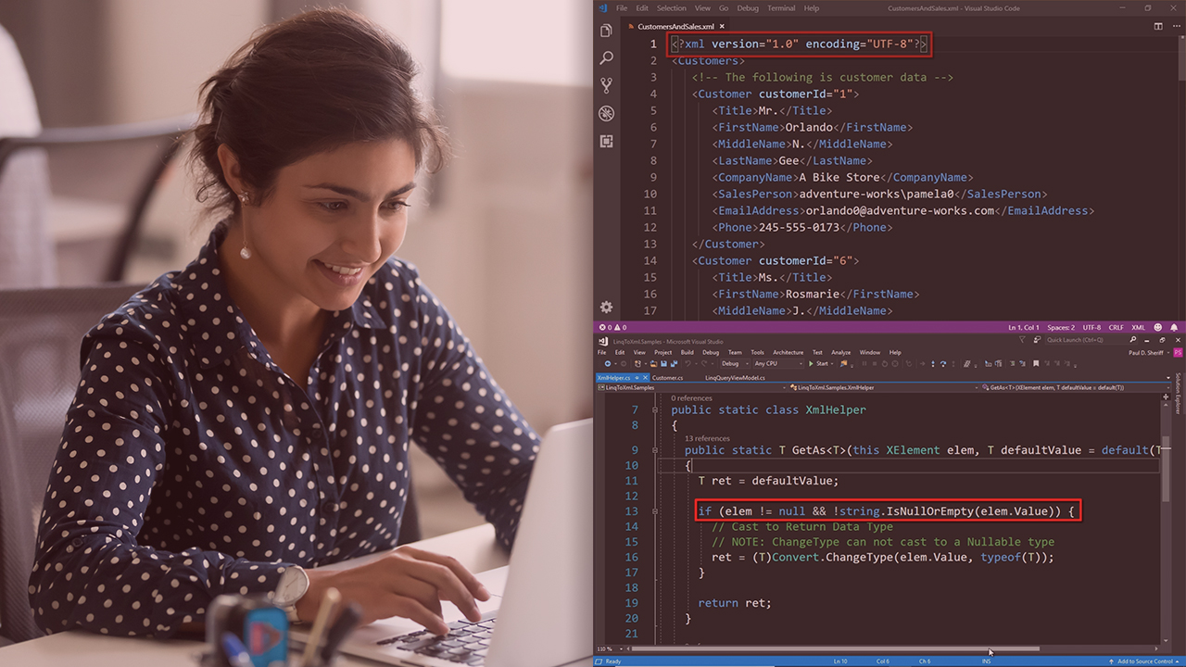Viewport: 1186px width, 667px height.
Task: Switch to the LinqQueryViewModel.cs tab
Action: click(x=735, y=378)
